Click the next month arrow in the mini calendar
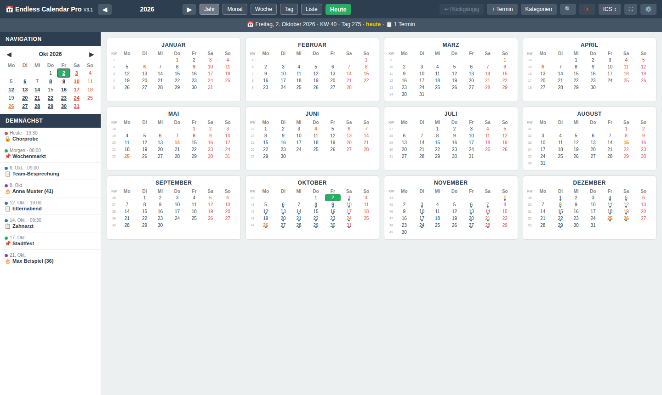The width and height of the screenshot is (662, 395). (x=91, y=54)
